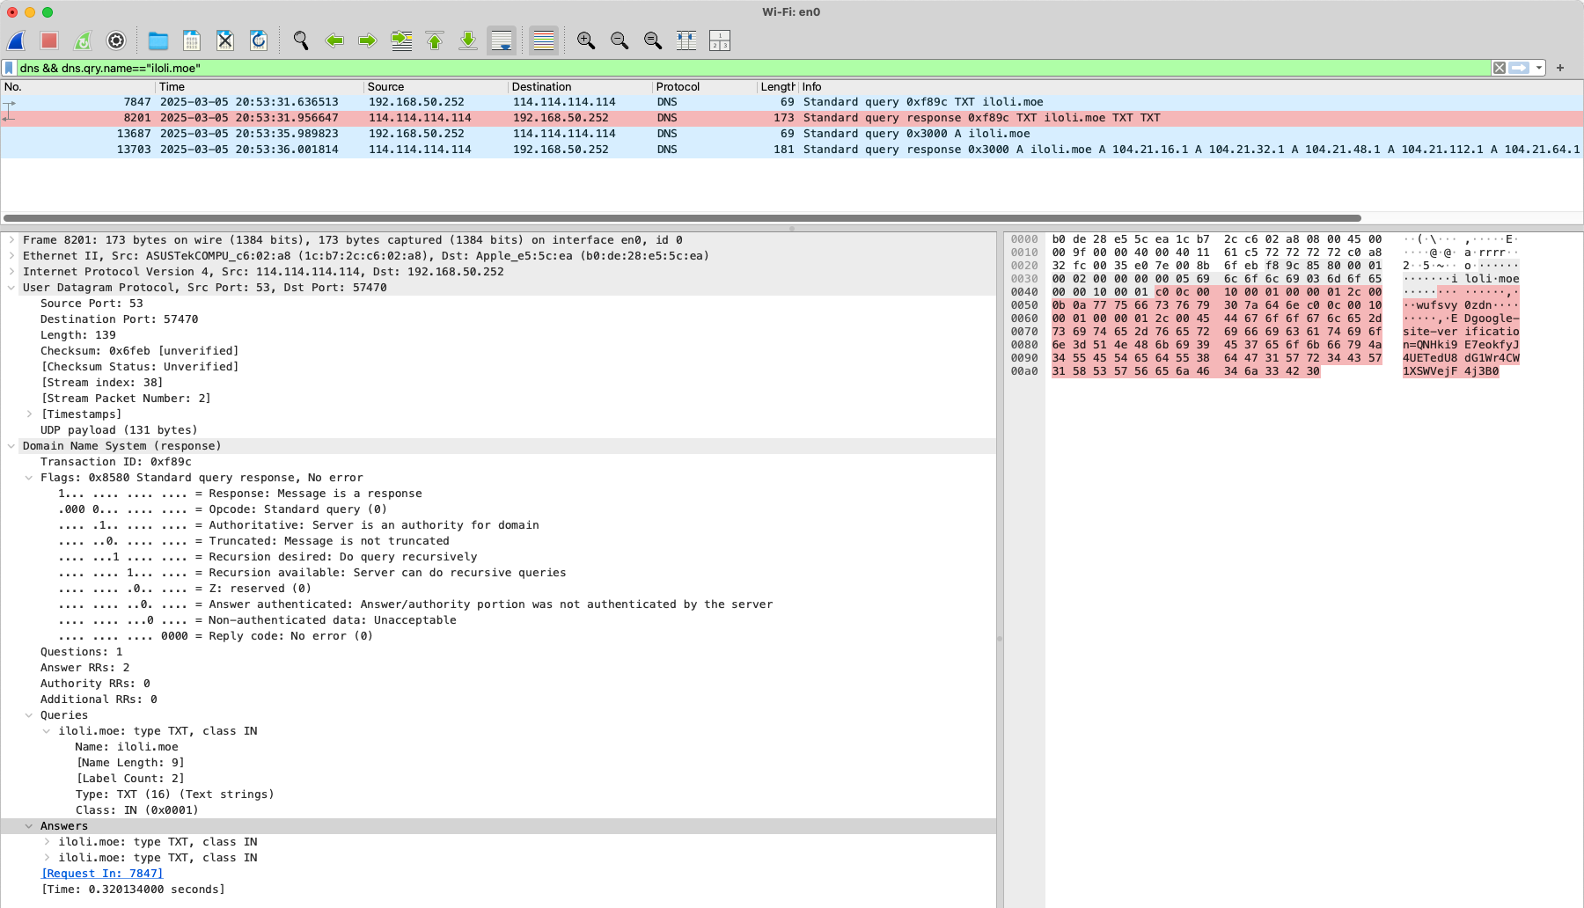Image resolution: width=1584 pixels, height=908 pixels.
Task: Toggle packet list colorization
Action: 544,40
